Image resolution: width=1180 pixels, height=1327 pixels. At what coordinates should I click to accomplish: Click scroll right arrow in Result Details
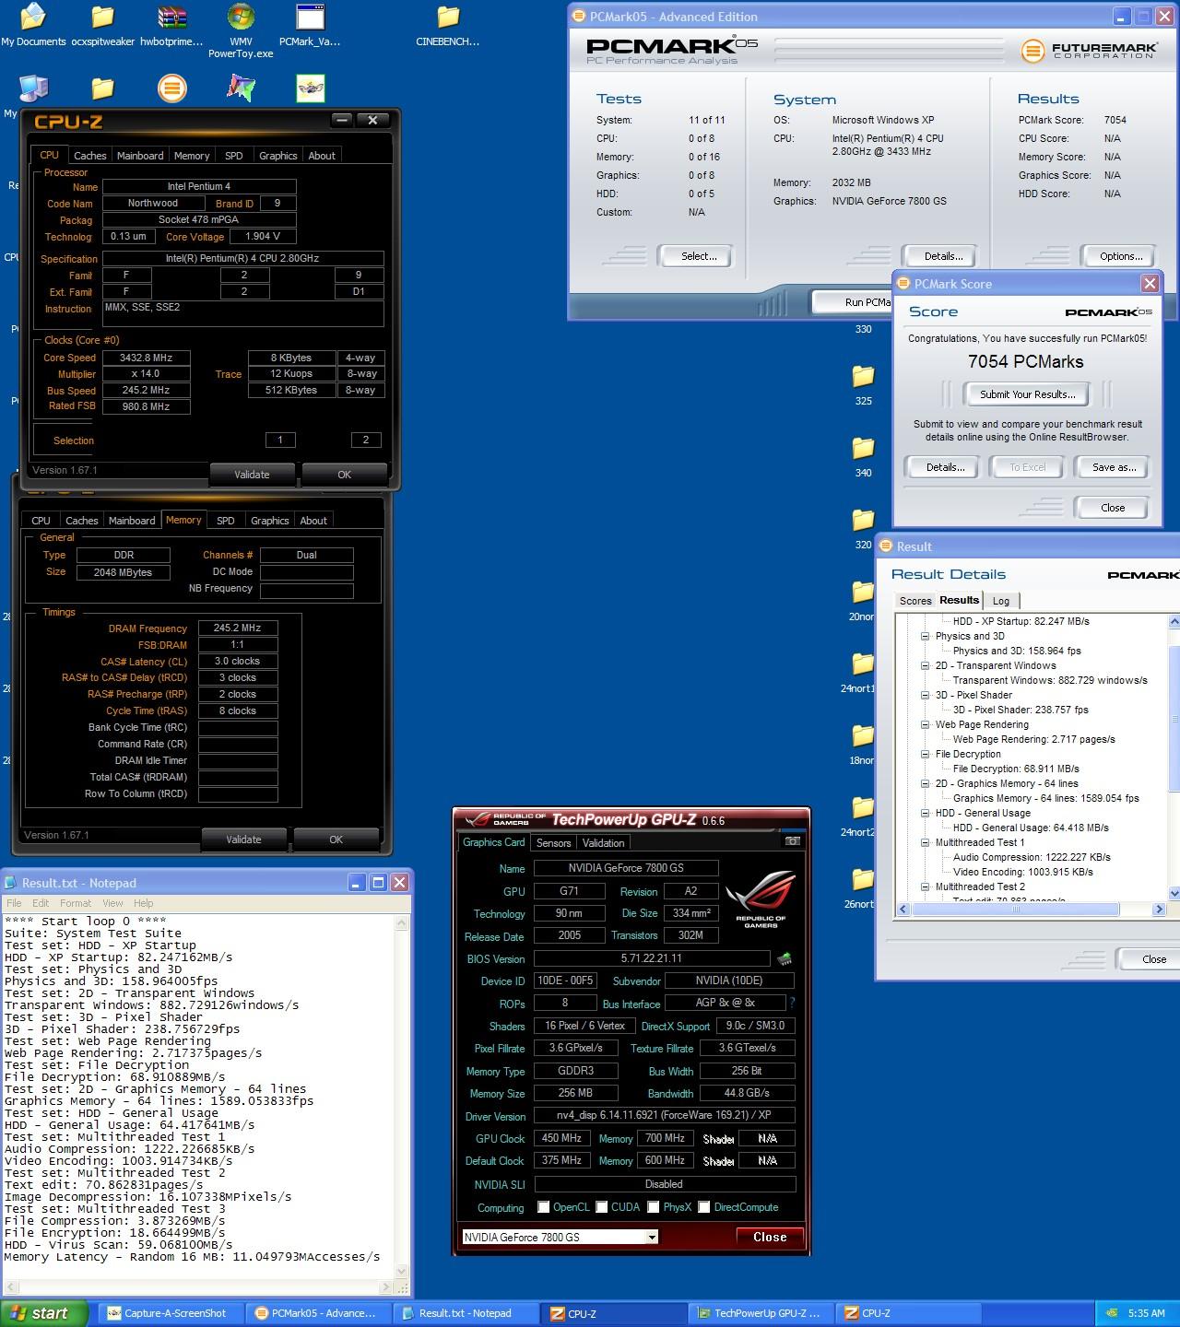pos(1159,909)
